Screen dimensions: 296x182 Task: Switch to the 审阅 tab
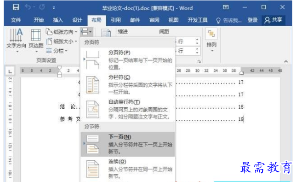pyautogui.click(x=154, y=20)
